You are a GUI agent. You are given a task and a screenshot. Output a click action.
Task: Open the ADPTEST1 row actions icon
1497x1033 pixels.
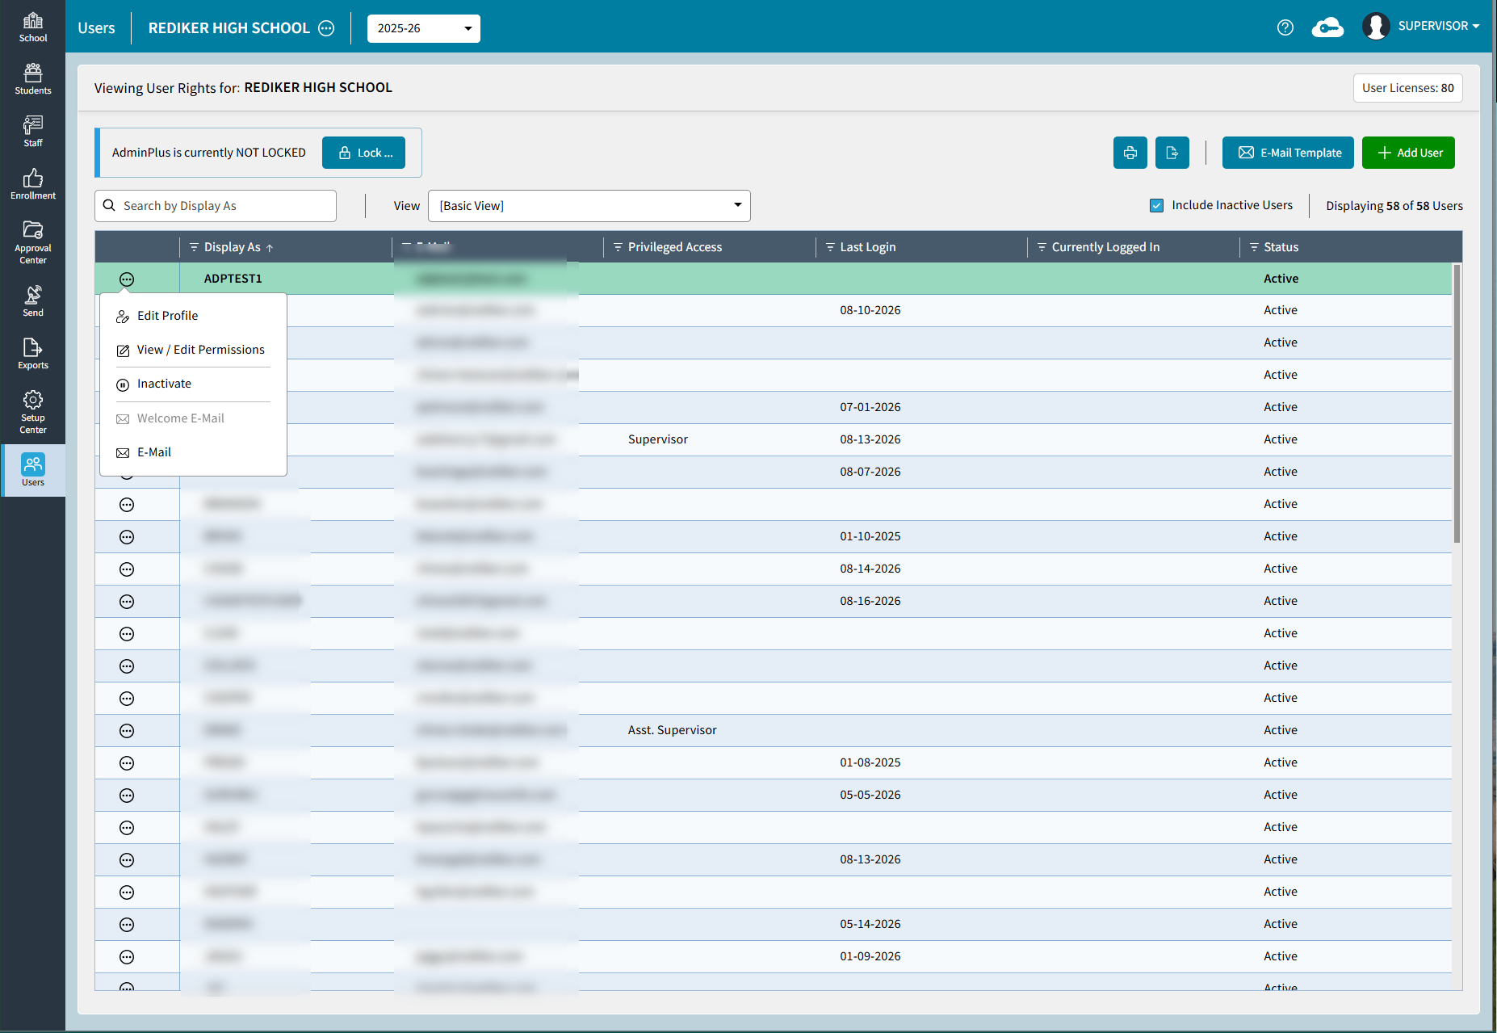127,279
